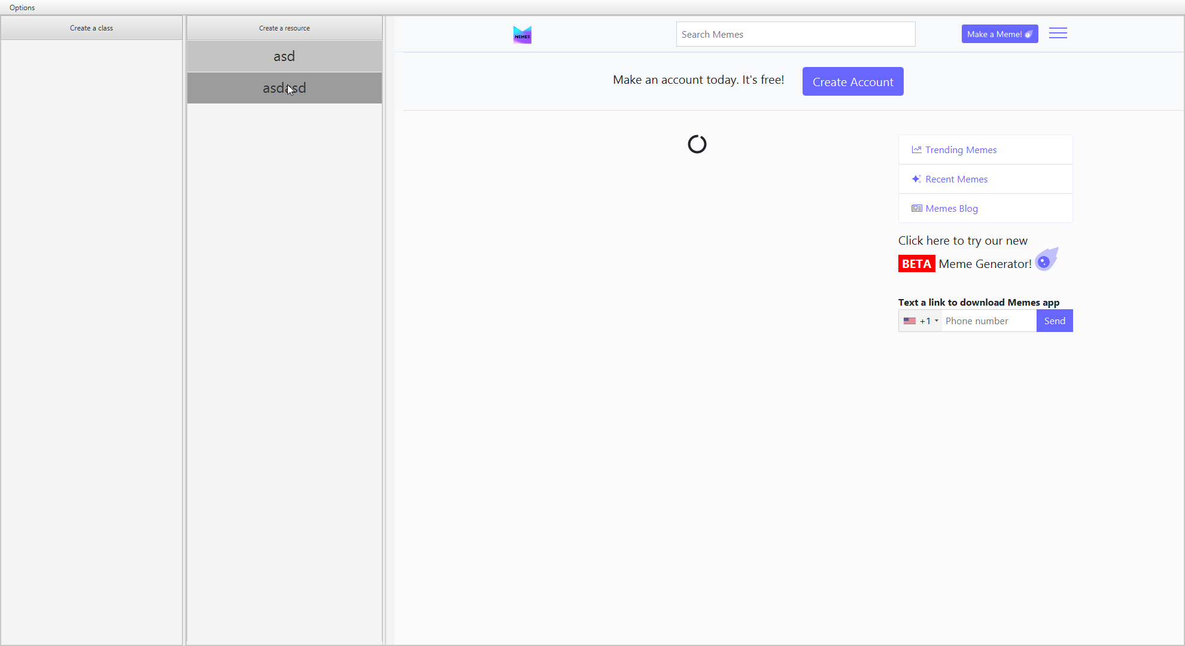Image resolution: width=1185 pixels, height=646 pixels.
Task: Click the Memes Blog newspaper icon
Action: click(x=916, y=208)
